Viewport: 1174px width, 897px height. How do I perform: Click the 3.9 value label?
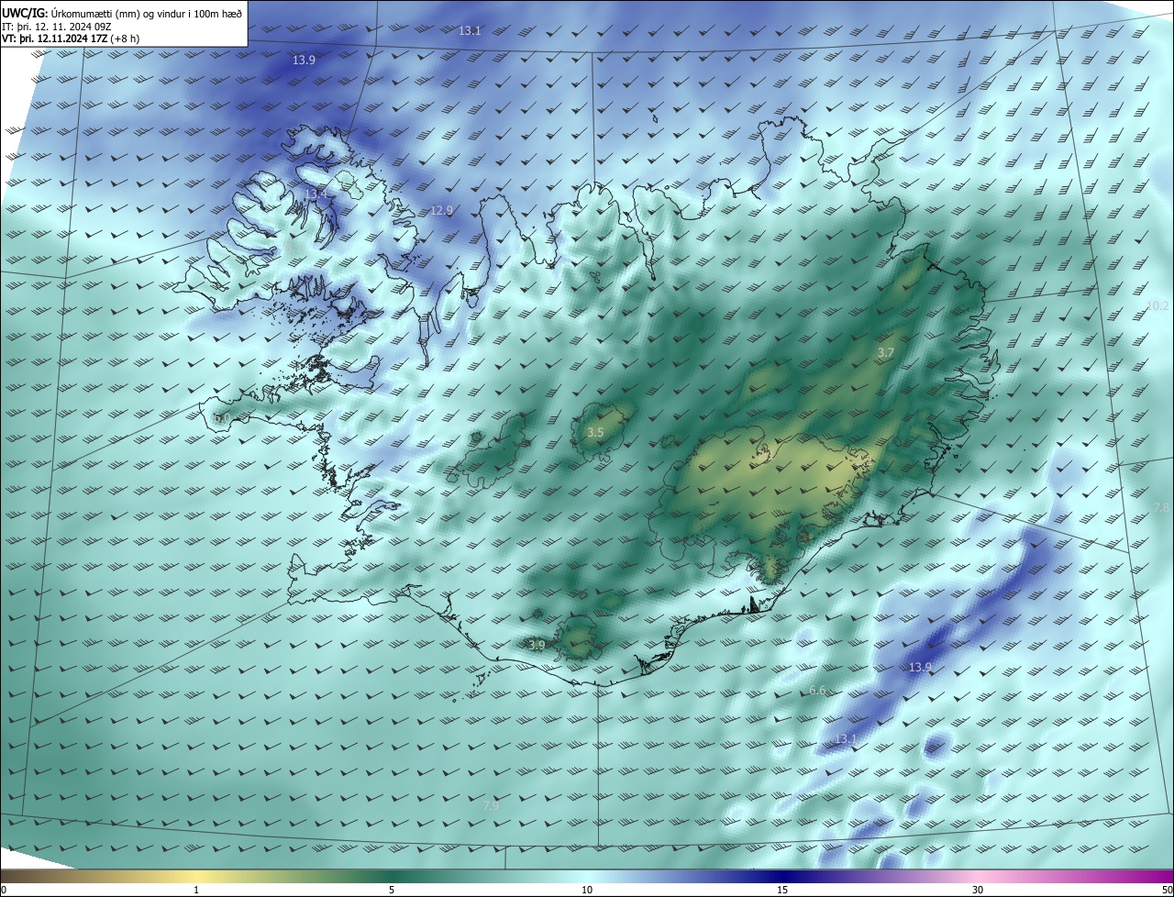click(x=537, y=645)
